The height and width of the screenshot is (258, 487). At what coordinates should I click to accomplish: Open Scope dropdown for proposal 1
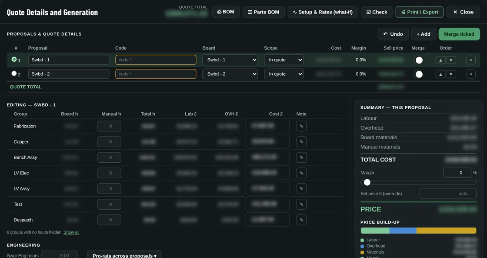(x=284, y=60)
